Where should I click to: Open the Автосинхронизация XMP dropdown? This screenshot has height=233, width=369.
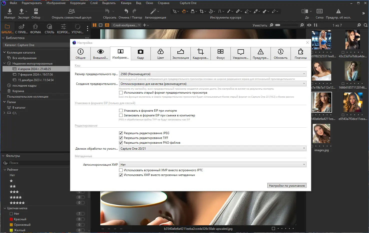pos(212,165)
